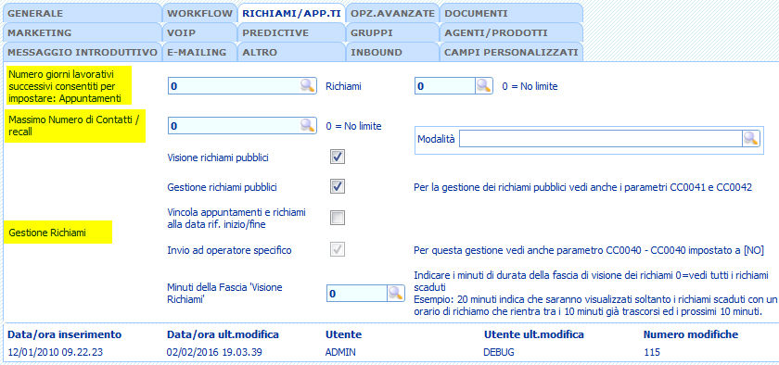Open lookup icon for Massimo Numero di Contatti
779x365 pixels.
(308, 126)
